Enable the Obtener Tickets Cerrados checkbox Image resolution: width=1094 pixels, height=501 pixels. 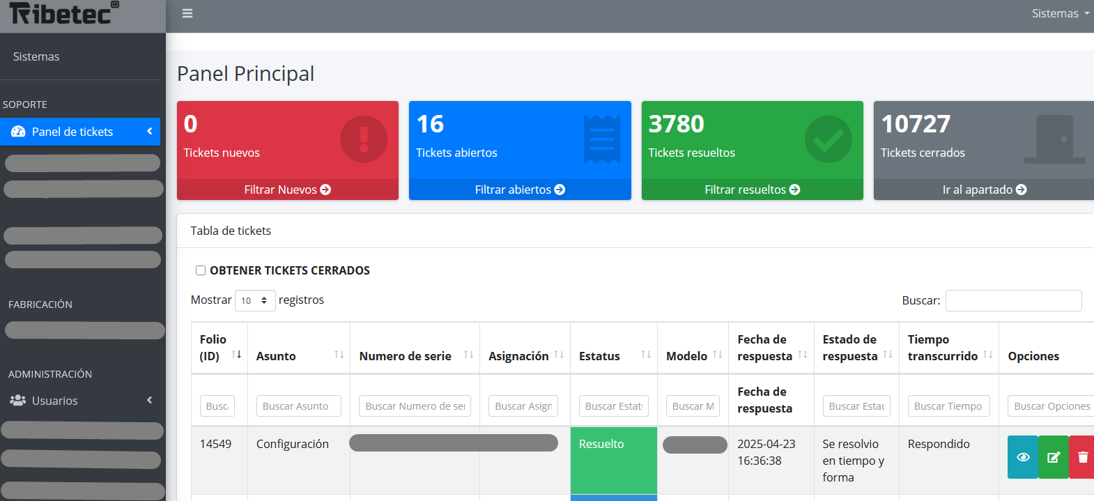pyautogui.click(x=201, y=270)
